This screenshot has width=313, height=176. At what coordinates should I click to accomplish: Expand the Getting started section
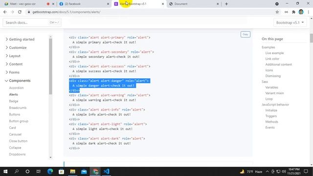pos(20,39)
